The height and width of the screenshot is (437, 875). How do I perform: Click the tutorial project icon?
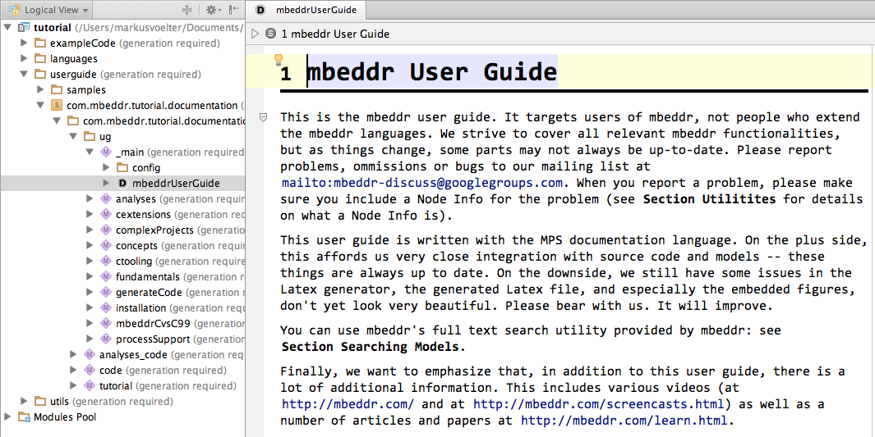coord(24,27)
